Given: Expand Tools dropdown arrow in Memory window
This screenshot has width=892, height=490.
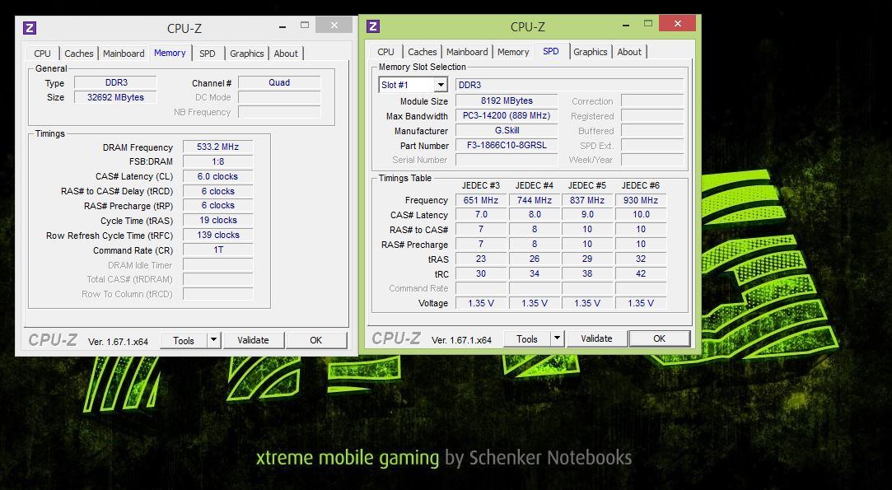Looking at the screenshot, I should (213, 340).
